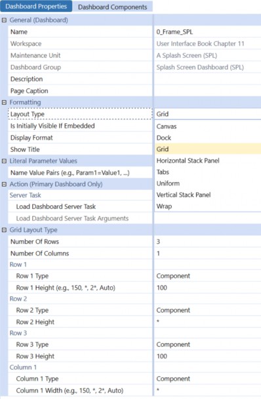Collapse the Grid Layout Type section
The height and width of the screenshot is (399, 261).
click(4, 230)
